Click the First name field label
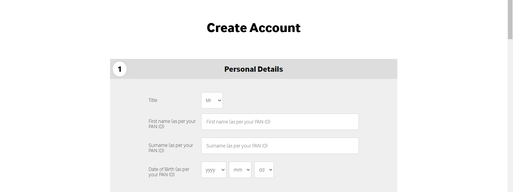 point(172,124)
